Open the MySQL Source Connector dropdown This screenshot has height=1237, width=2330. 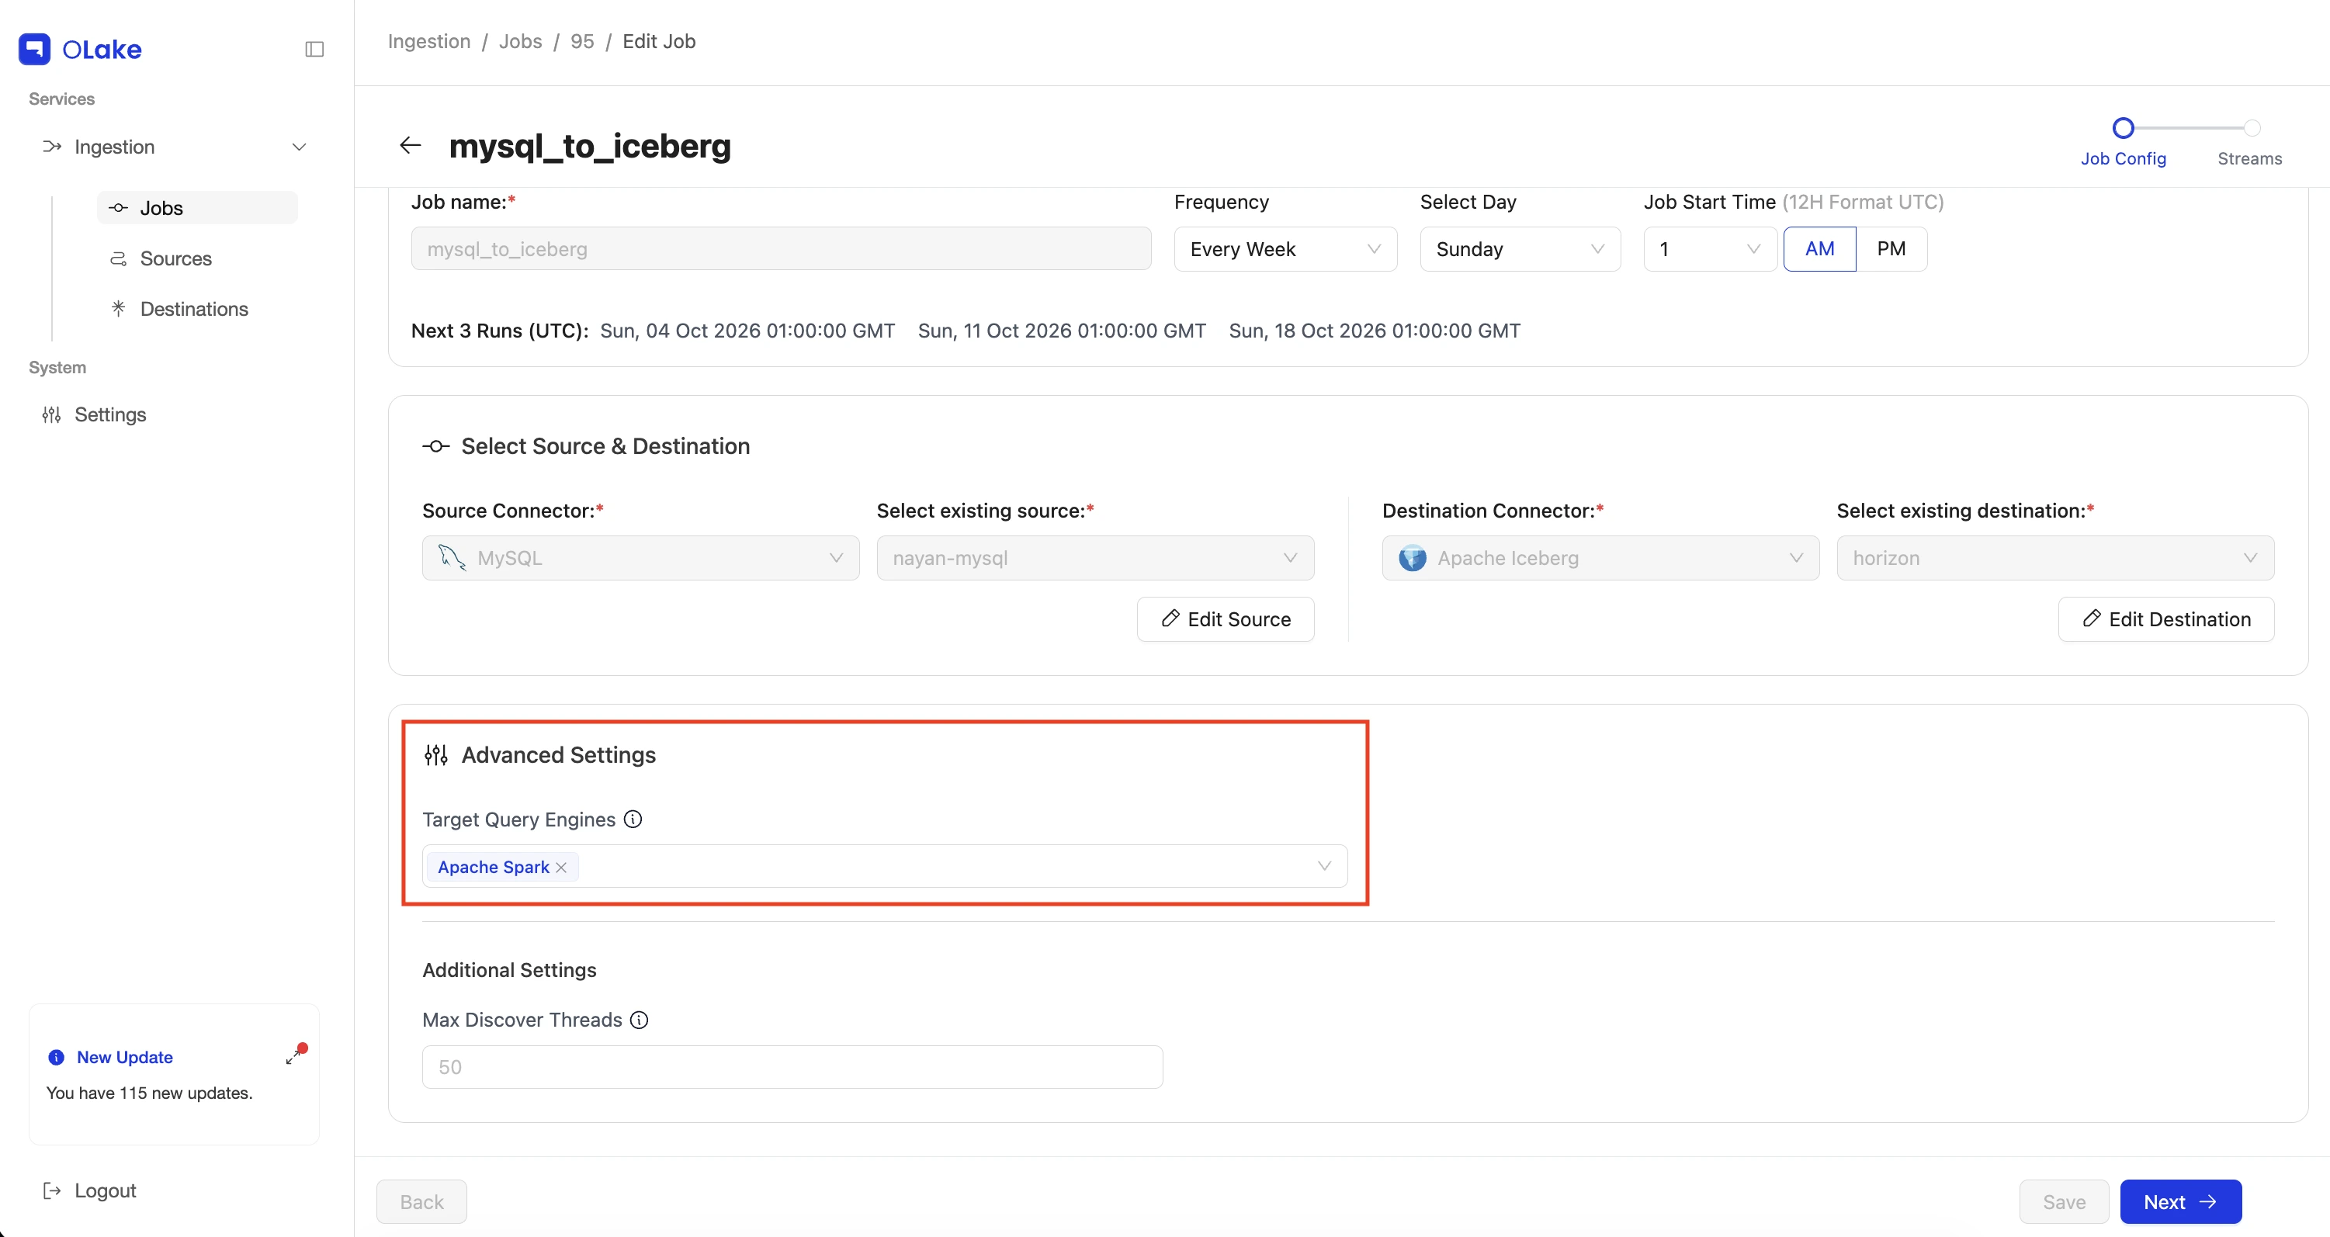click(x=640, y=558)
